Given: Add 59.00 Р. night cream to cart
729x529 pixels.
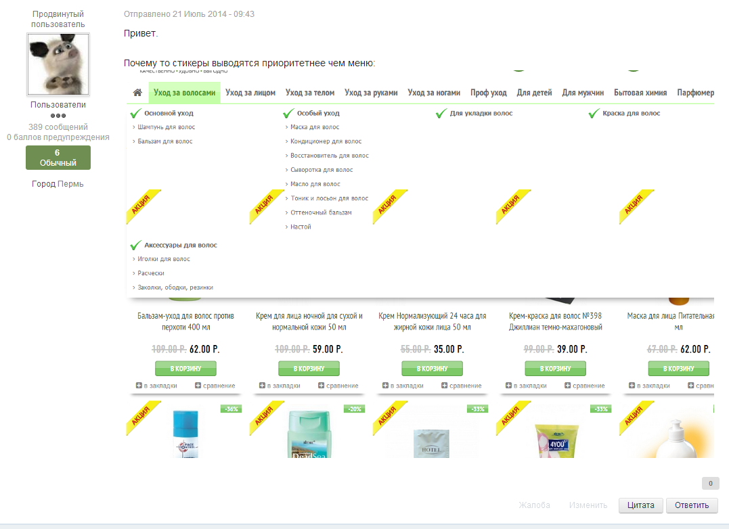Looking at the screenshot, I should click(x=309, y=368).
